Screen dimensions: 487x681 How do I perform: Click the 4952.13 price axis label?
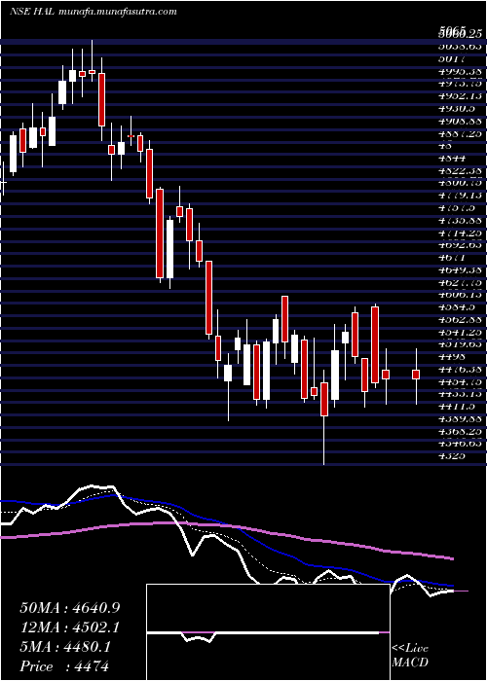[x=461, y=94]
